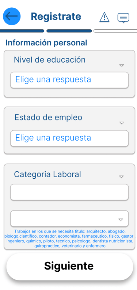Tap the Siguiente button
The height and width of the screenshot is (290, 137).
click(70, 267)
